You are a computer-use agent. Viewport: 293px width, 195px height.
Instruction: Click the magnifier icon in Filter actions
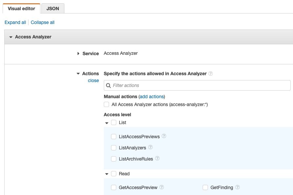point(108,86)
